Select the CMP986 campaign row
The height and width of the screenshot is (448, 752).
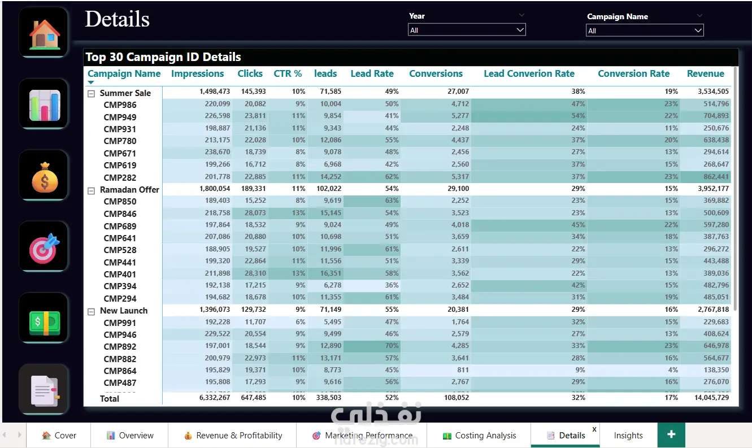click(407, 105)
